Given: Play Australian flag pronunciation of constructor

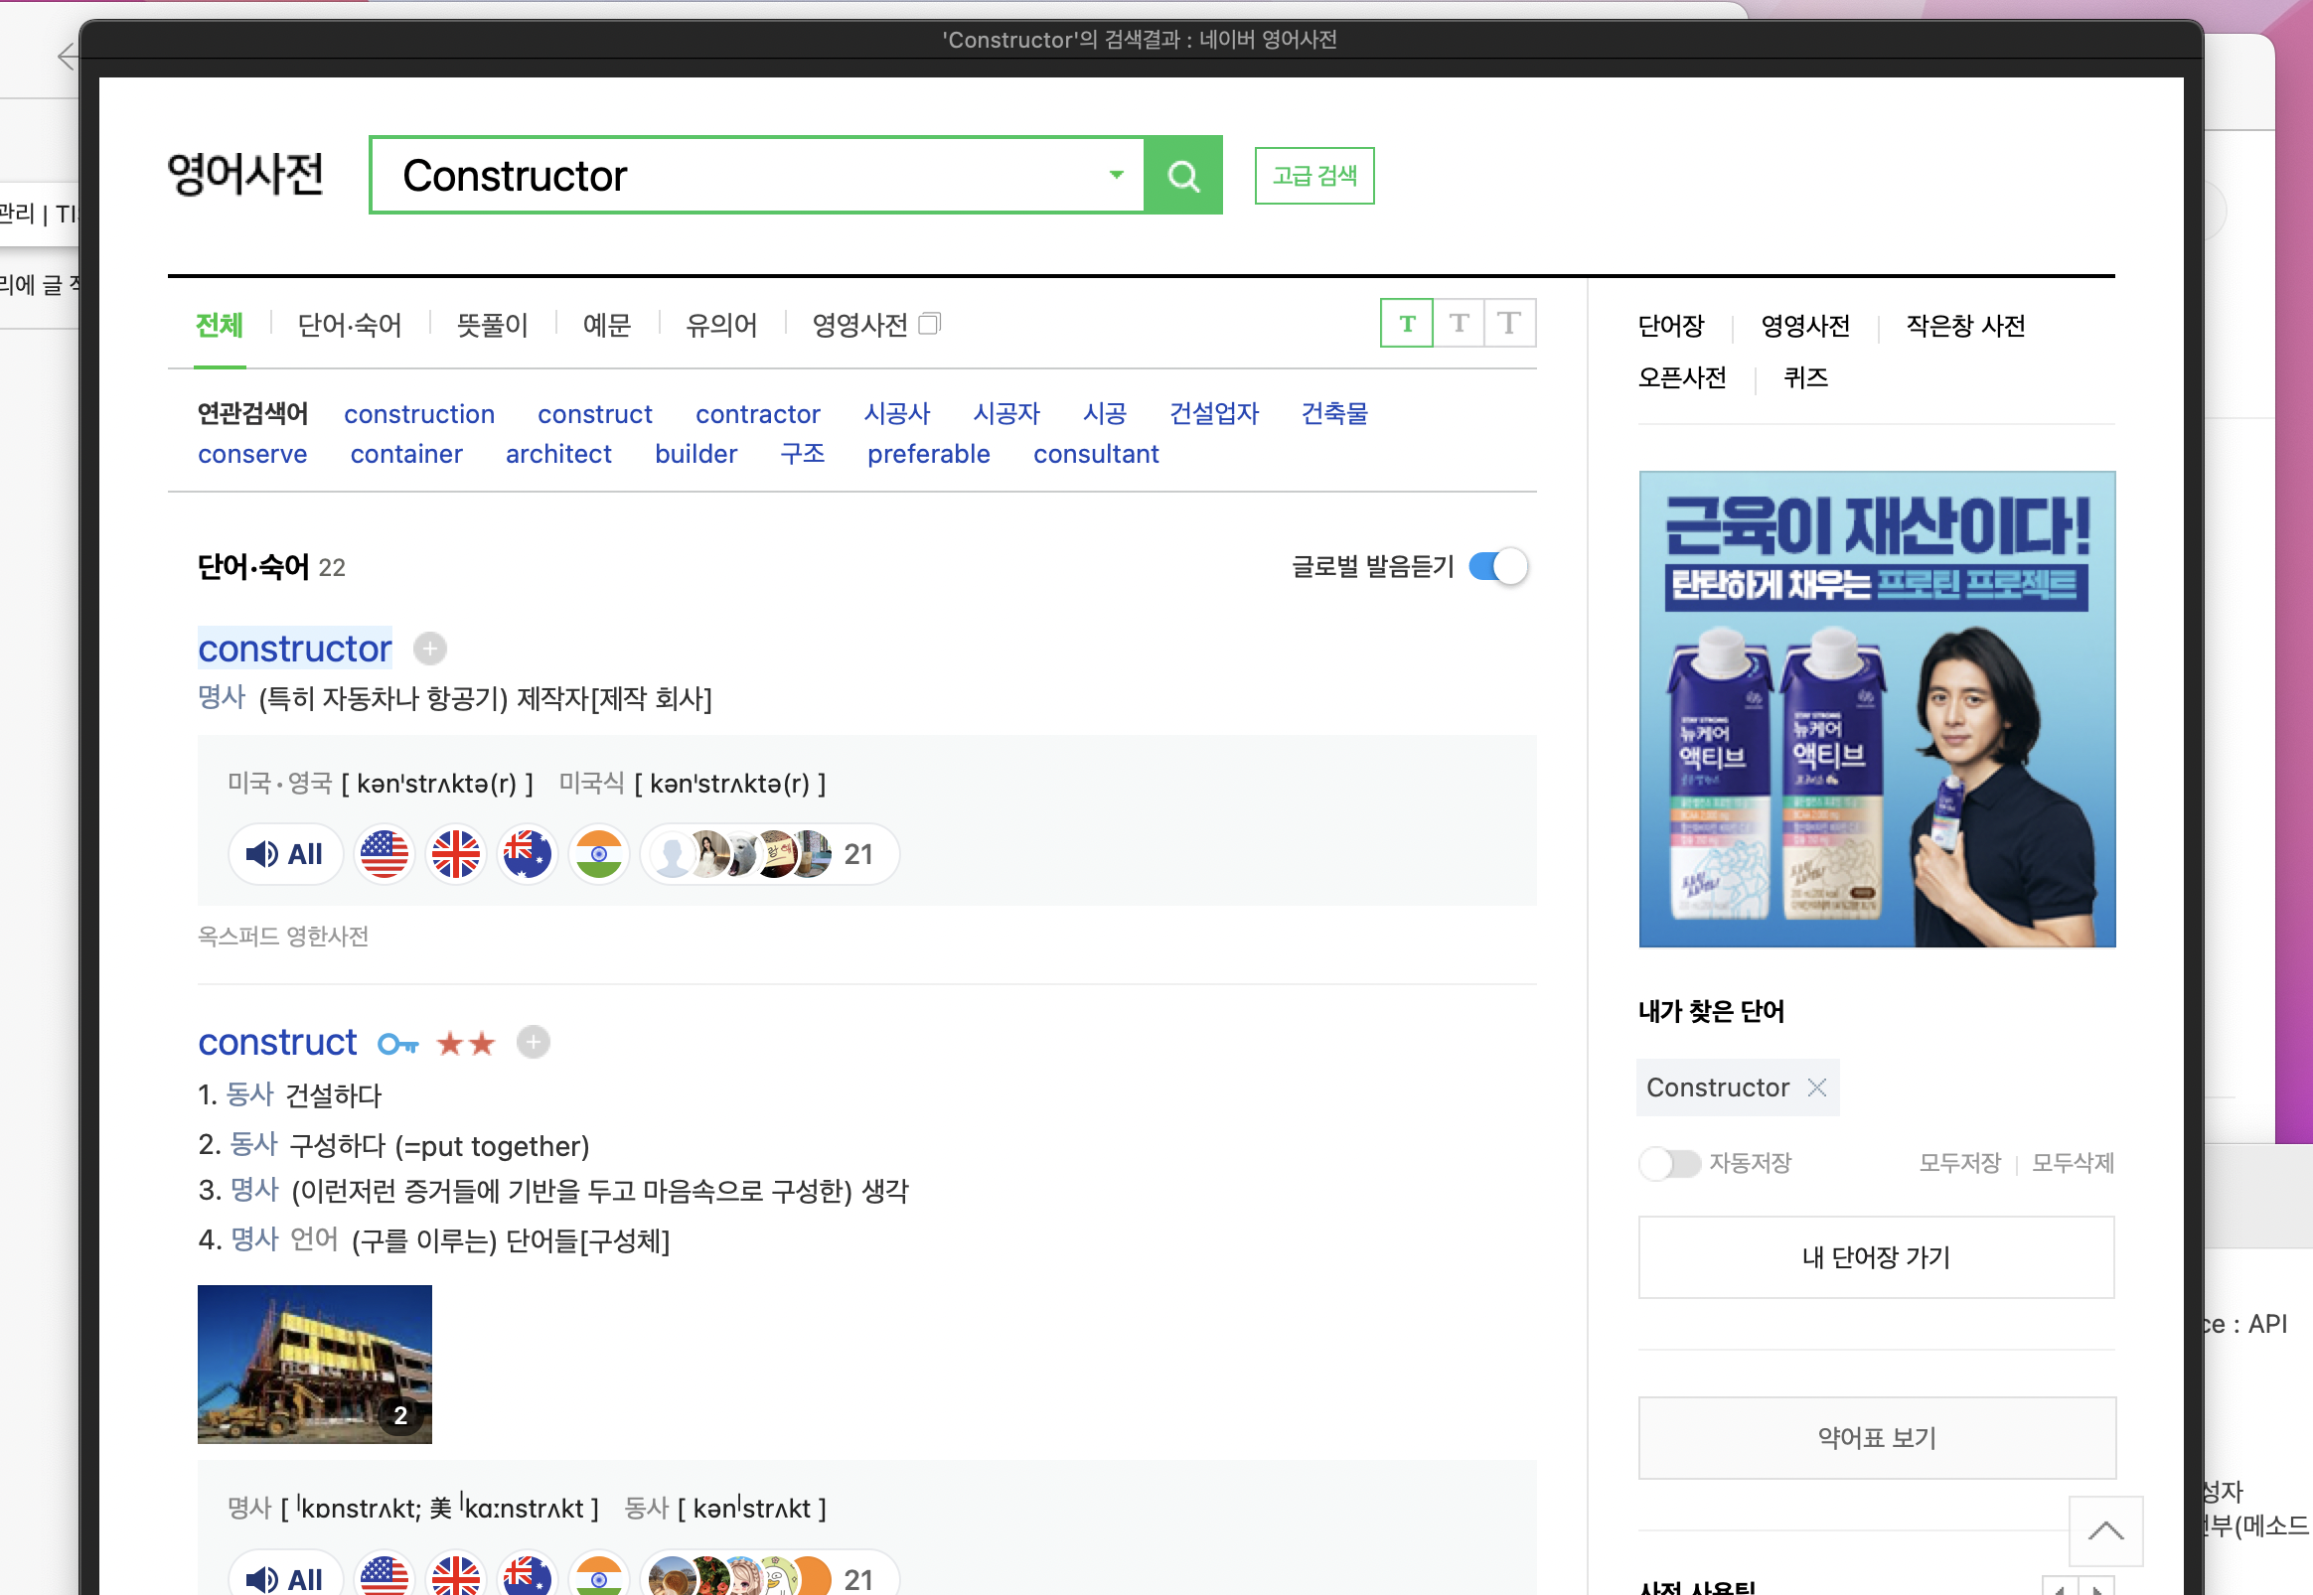Looking at the screenshot, I should tap(527, 854).
